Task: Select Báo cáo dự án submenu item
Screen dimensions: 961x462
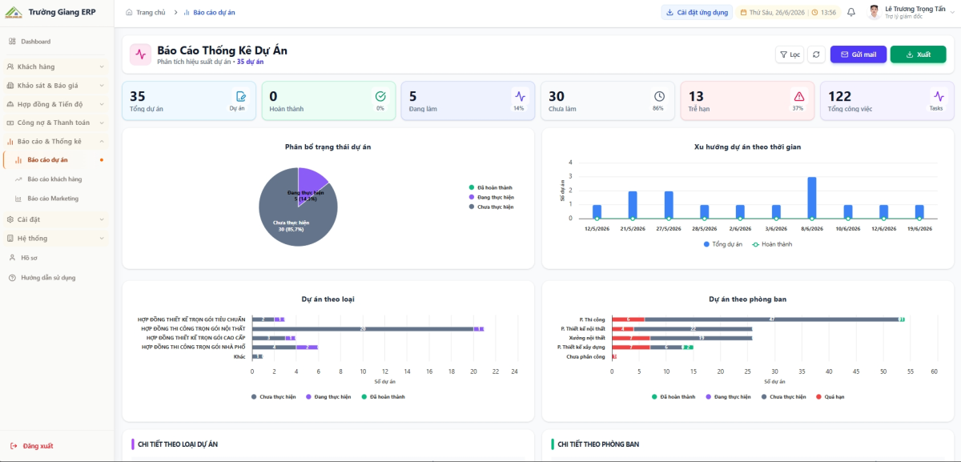Action: point(56,160)
